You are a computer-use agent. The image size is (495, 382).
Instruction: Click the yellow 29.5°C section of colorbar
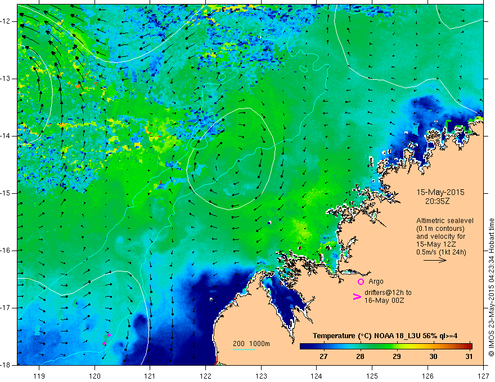pyautogui.click(x=414, y=346)
